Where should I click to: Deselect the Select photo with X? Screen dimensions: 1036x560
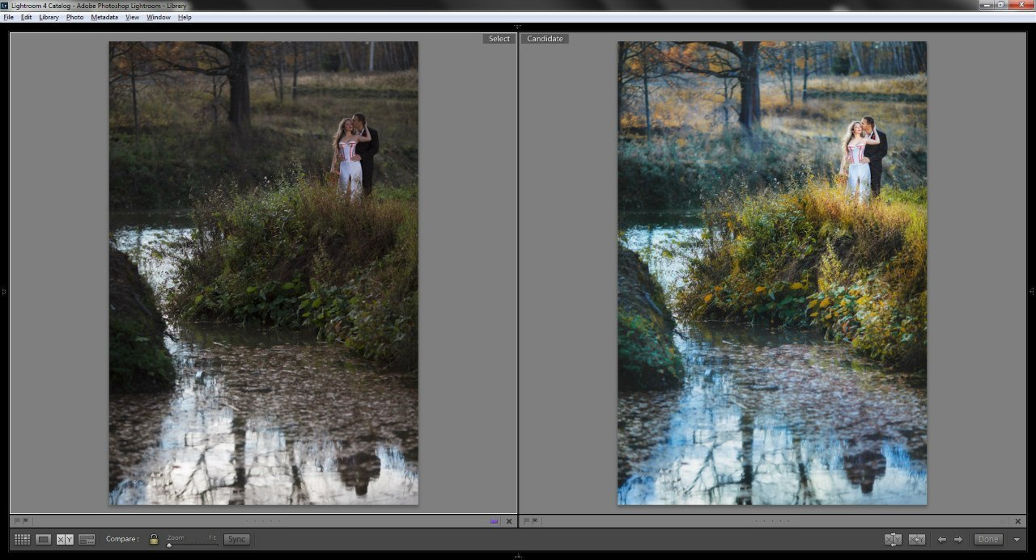point(509,521)
